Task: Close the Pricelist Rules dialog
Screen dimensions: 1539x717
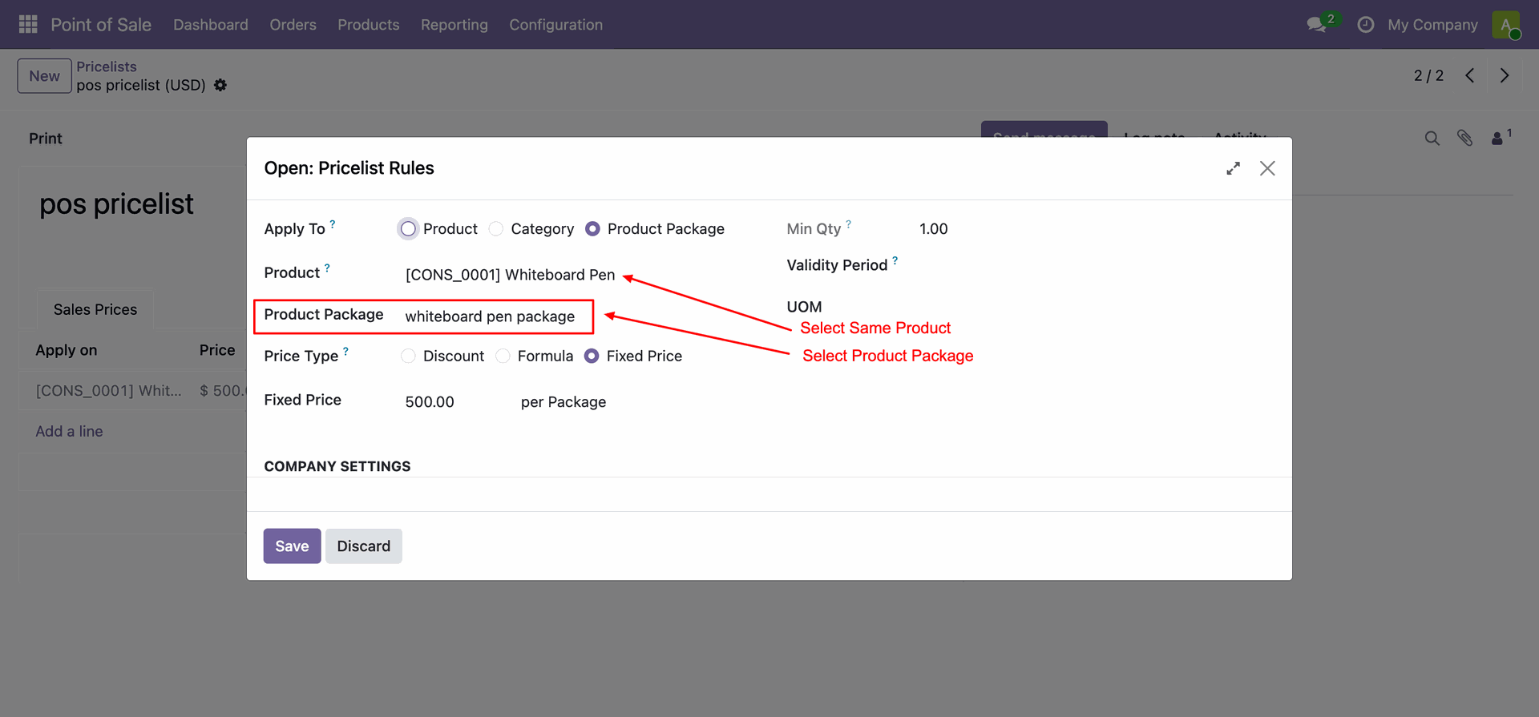Action: [x=1267, y=168]
